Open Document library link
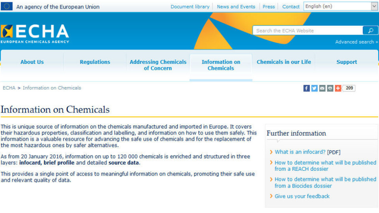Image resolution: width=379 pixels, height=213 pixels. tap(190, 7)
